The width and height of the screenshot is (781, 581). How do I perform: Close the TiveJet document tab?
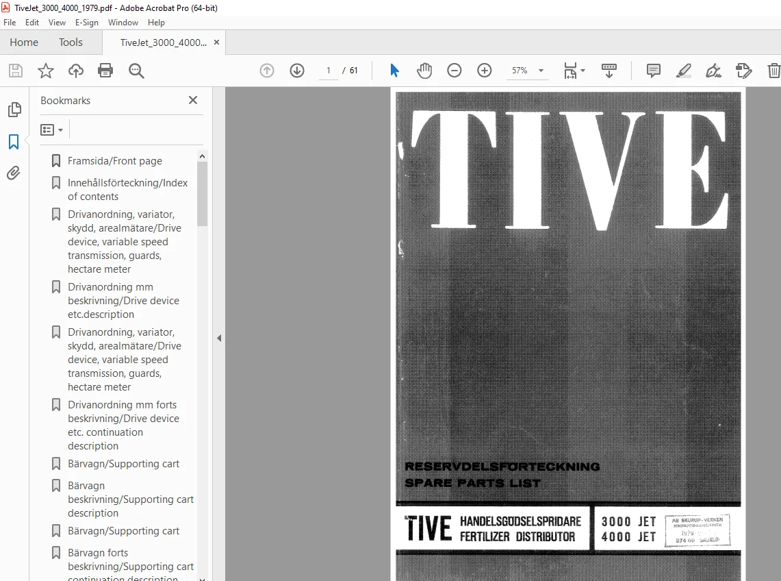(217, 42)
